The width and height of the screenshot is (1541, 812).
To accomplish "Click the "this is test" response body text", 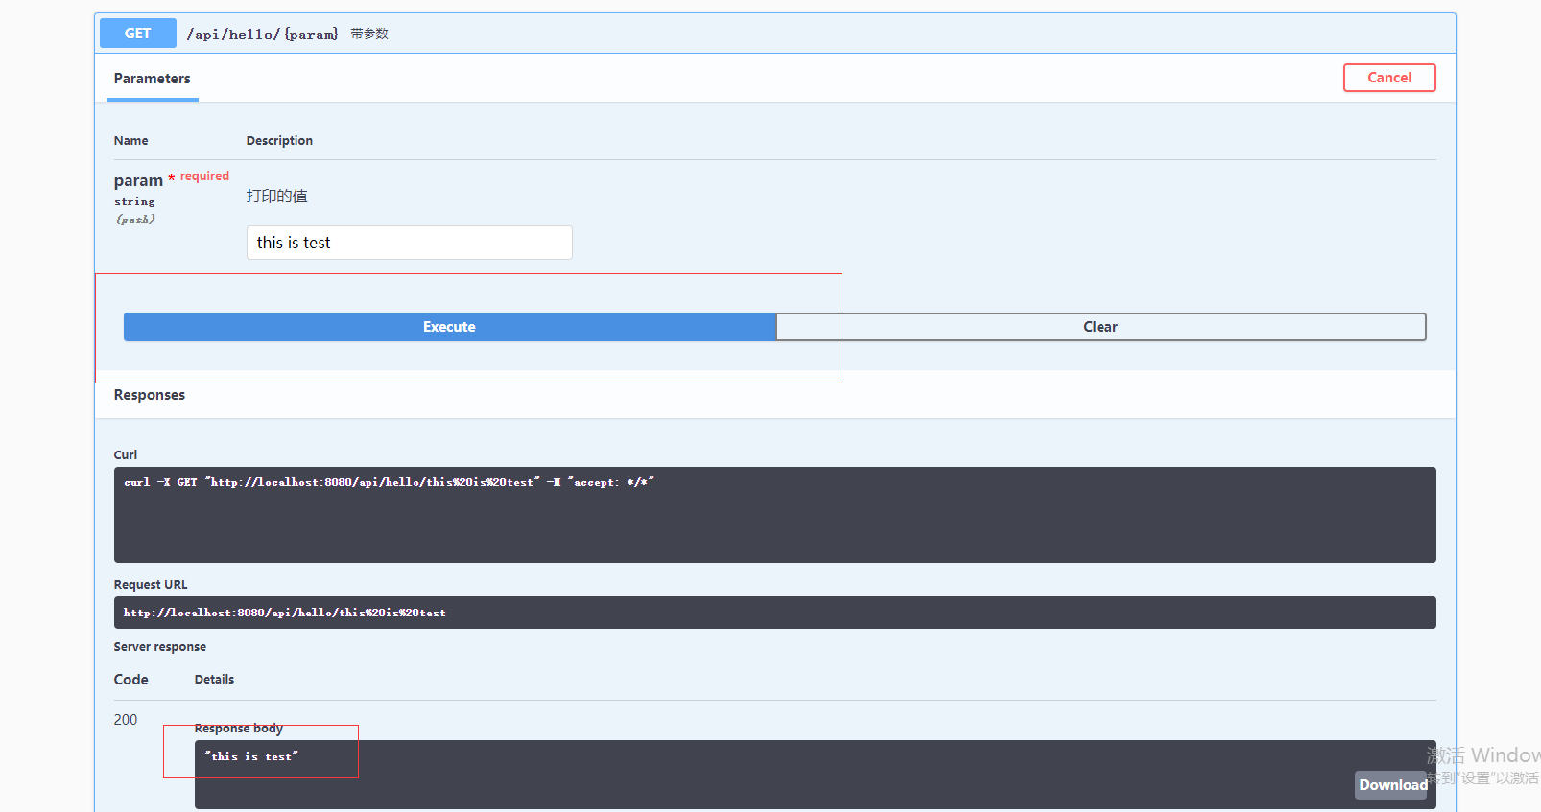I will point(251,756).
